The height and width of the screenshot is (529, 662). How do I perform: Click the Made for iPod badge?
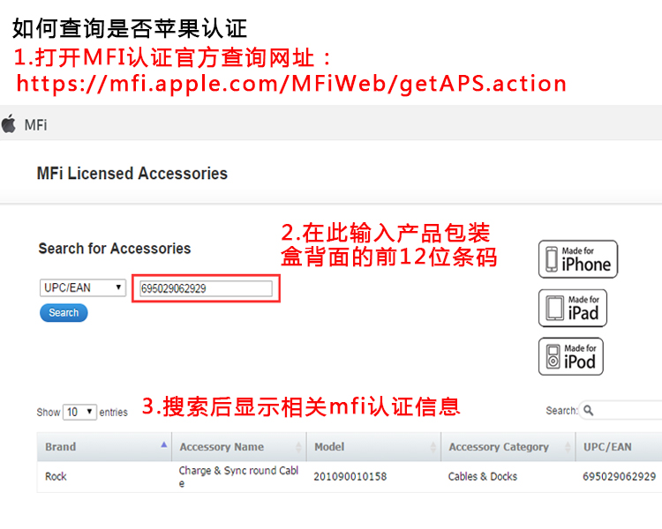[x=571, y=356]
